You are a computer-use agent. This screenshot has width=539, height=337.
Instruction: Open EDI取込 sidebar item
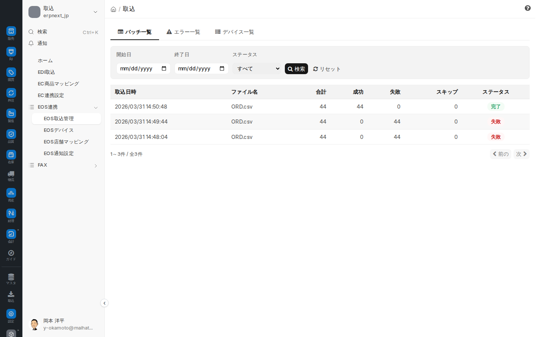[46, 72]
